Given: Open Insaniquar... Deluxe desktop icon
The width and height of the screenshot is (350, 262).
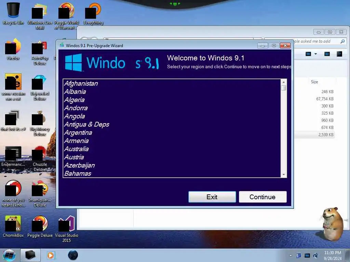Looking at the screenshot, I should click(x=40, y=193).
